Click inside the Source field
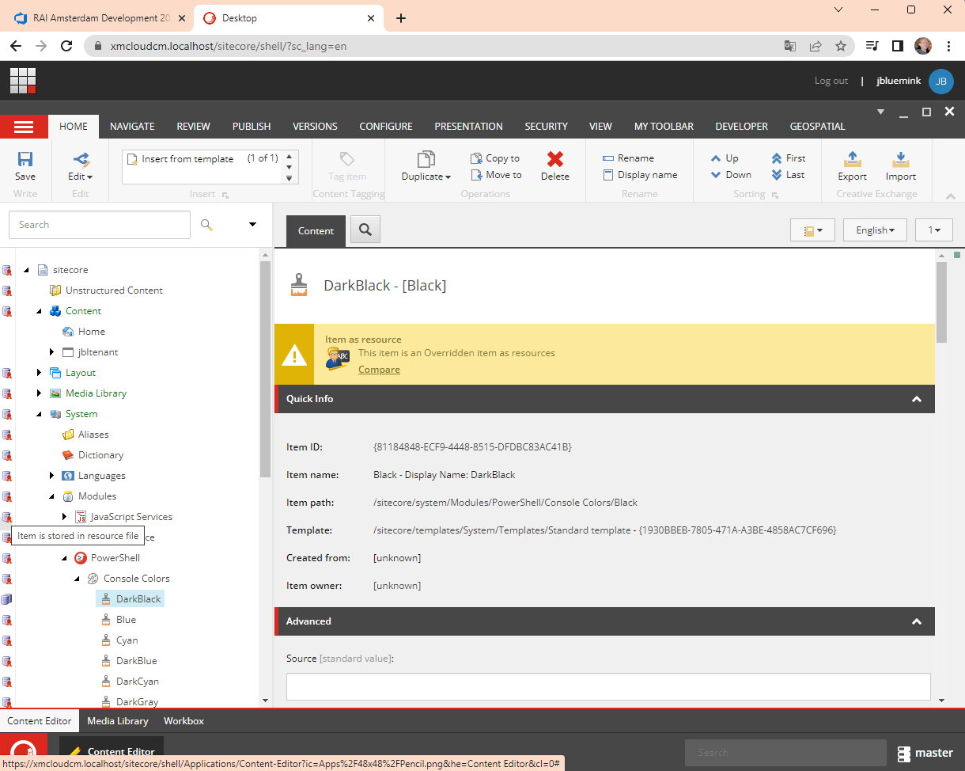The height and width of the screenshot is (771, 965). tap(607, 686)
